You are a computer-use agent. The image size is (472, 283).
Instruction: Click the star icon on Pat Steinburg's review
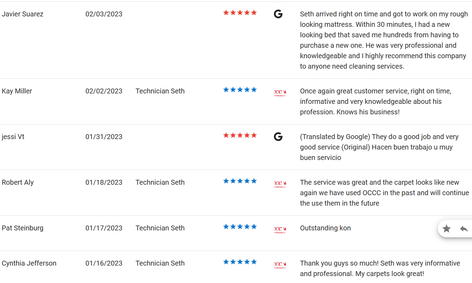point(447,229)
